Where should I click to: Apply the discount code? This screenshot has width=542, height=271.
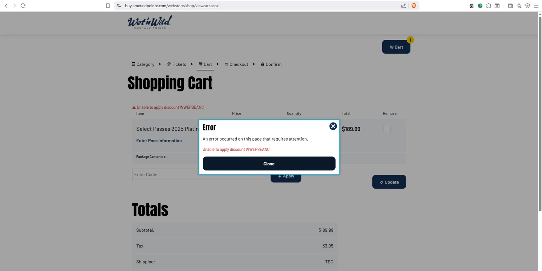click(286, 176)
